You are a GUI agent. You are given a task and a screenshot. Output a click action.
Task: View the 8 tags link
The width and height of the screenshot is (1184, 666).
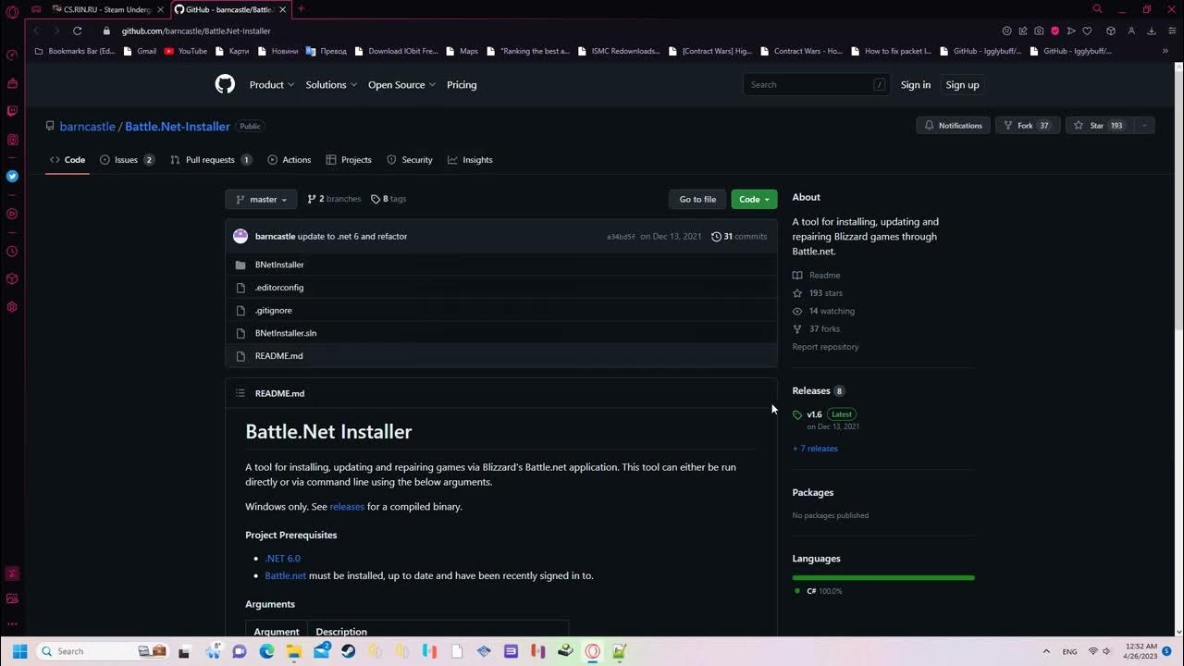(388, 199)
